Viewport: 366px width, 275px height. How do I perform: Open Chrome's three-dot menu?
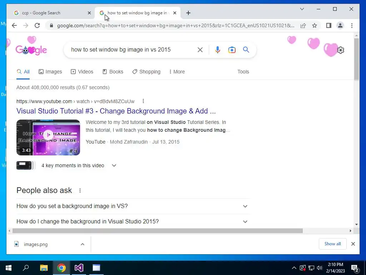tap(352, 25)
